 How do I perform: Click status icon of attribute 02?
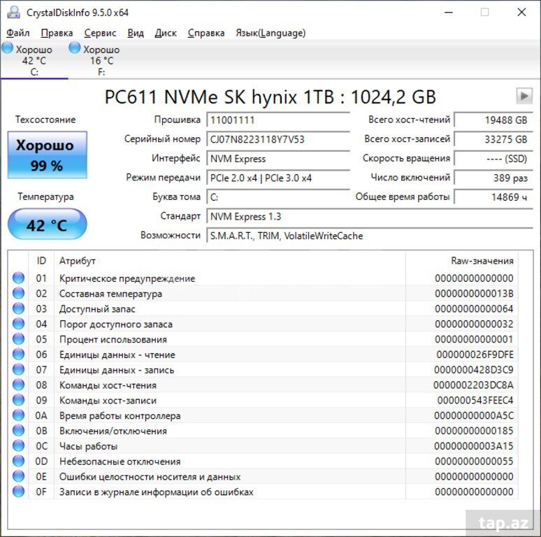[x=19, y=294]
